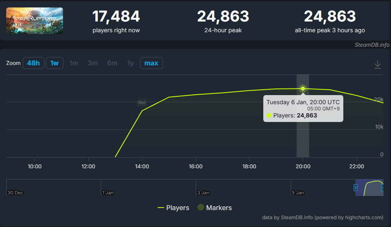This screenshot has width=391, height=227.
Task: Grab the left navigator range handle
Action: [x=355, y=188]
